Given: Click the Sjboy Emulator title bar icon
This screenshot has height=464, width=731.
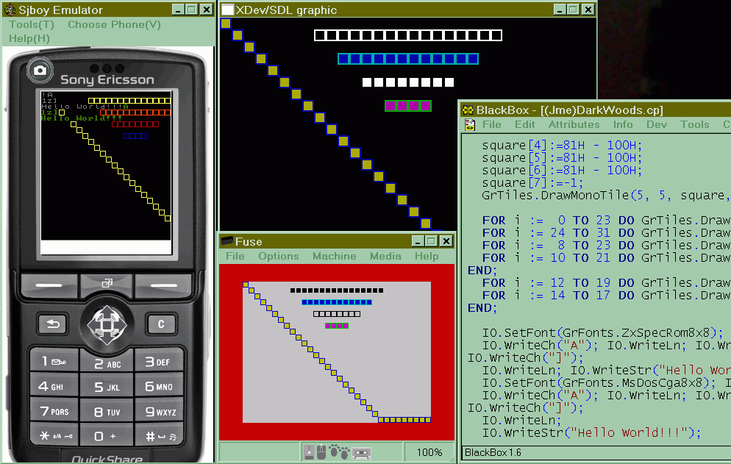Looking at the screenshot, I should click(x=10, y=10).
